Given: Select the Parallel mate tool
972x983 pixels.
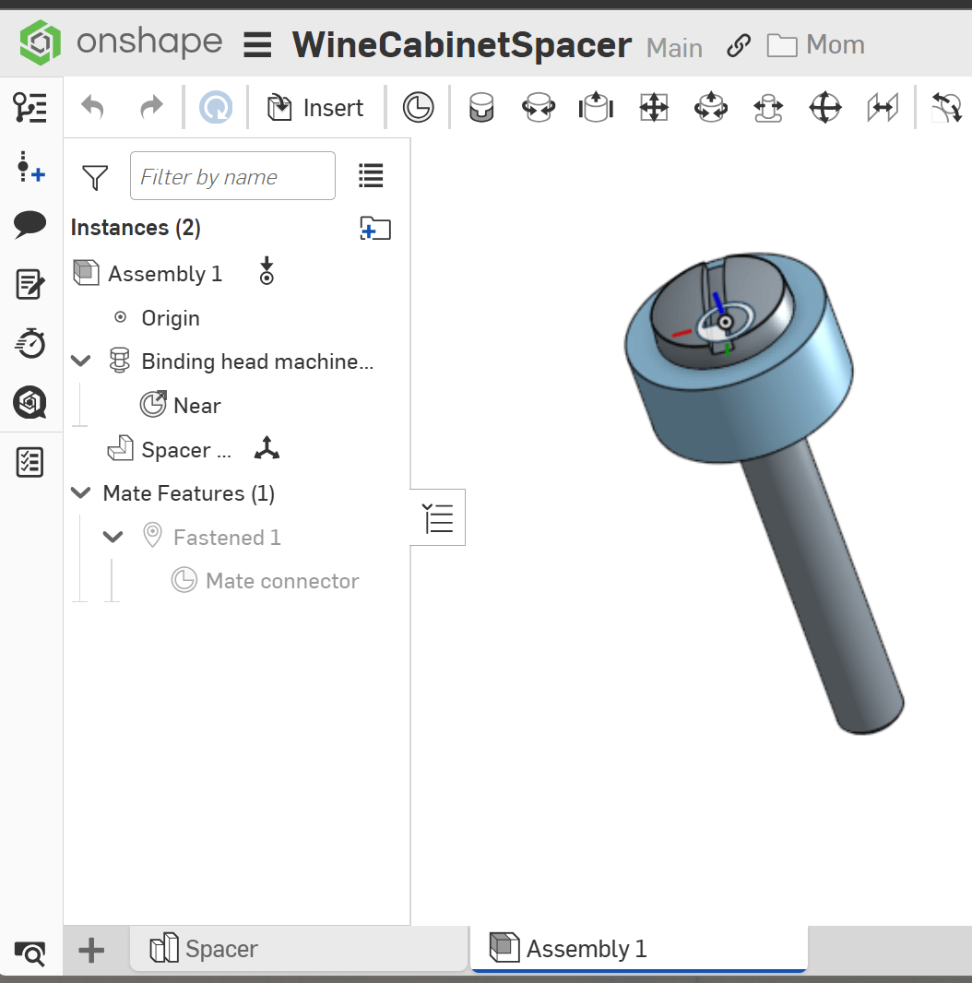Looking at the screenshot, I should pos(883,107).
